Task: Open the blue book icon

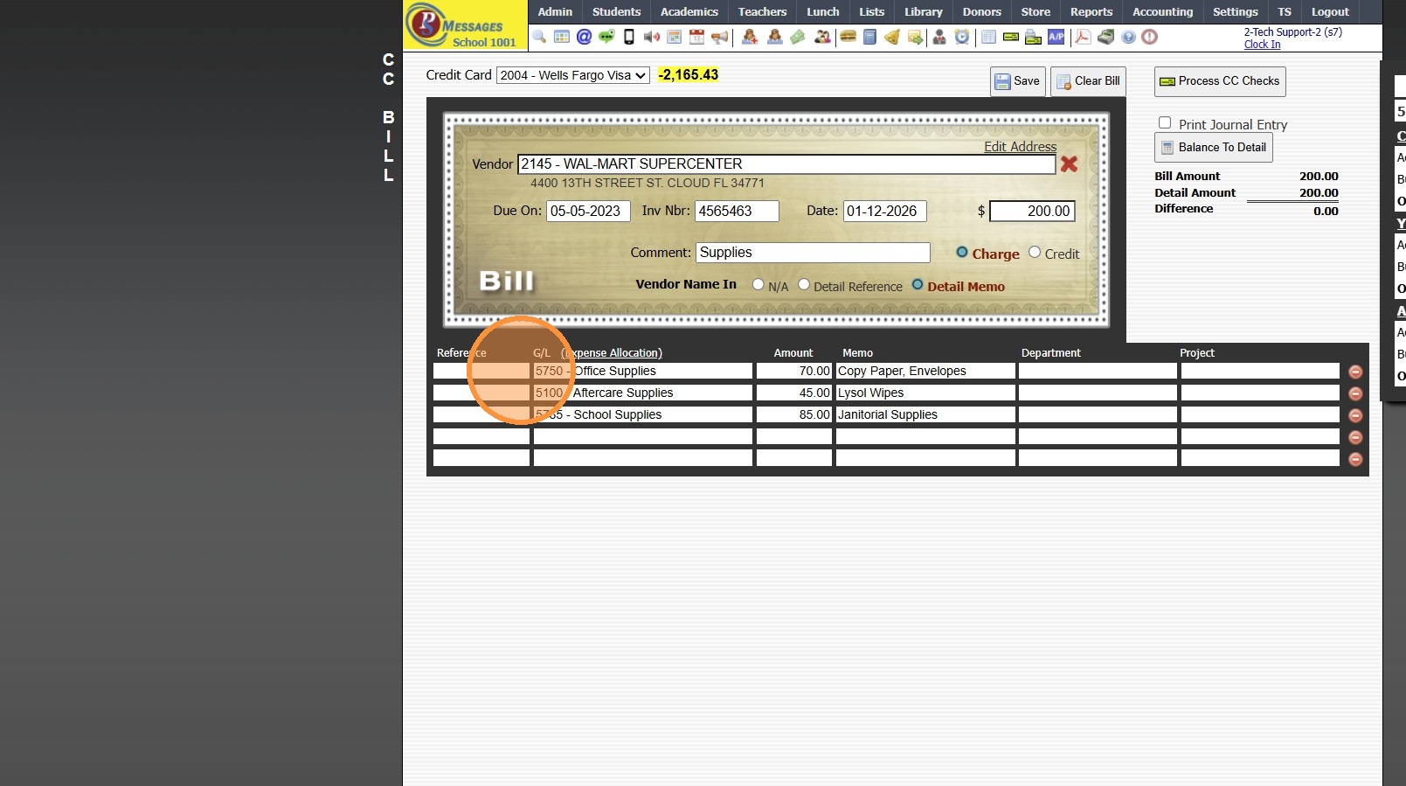Action: pos(869,37)
